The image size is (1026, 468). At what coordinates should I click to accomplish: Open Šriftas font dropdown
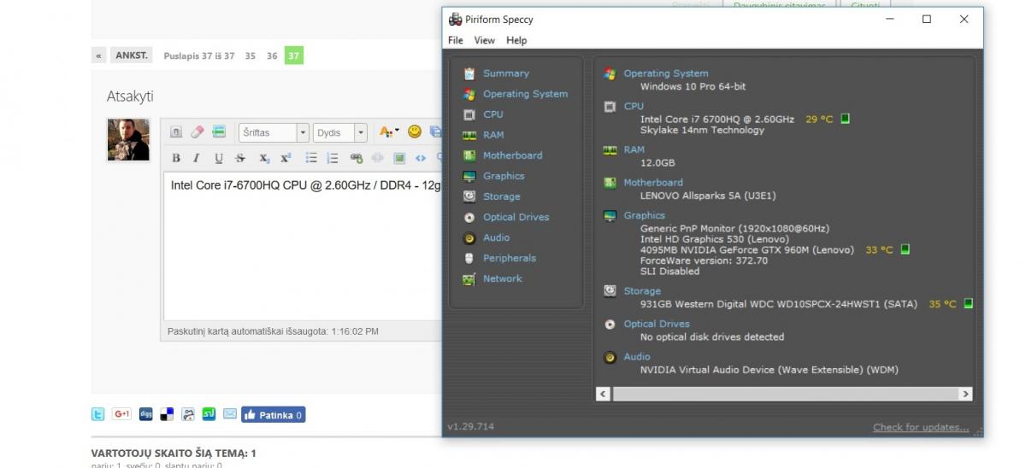[274, 132]
